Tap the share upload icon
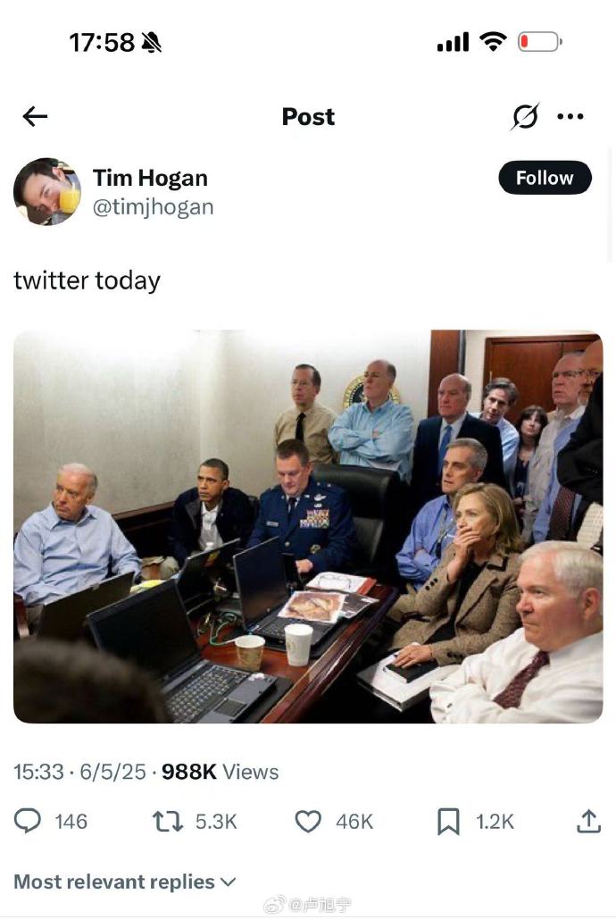 tap(588, 821)
